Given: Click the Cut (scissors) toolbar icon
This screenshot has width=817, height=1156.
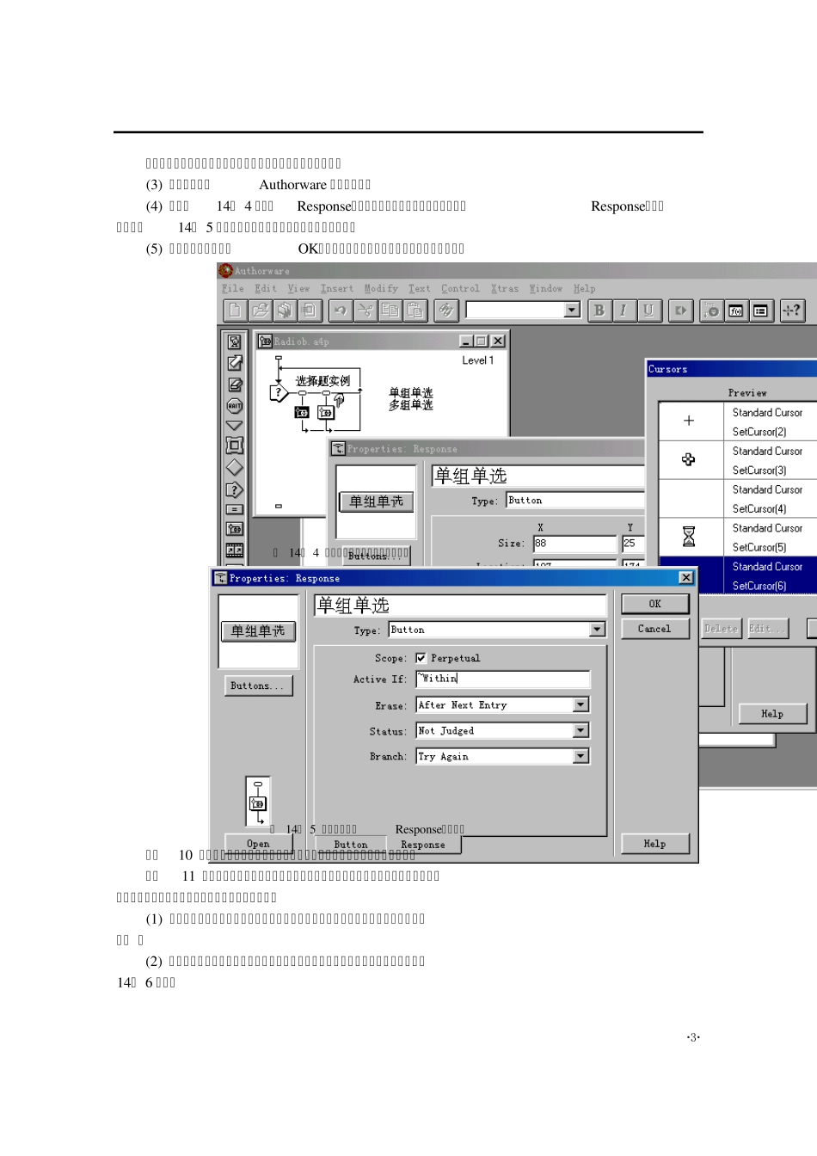Looking at the screenshot, I should (x=365, y=311).
